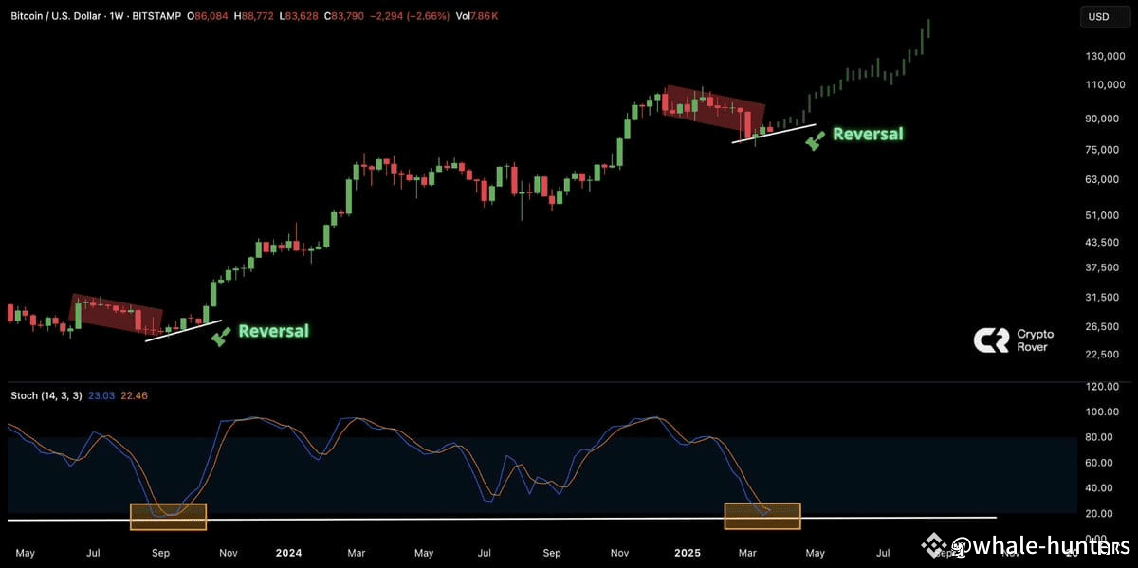Click the orange Stoch value 22.46
1138x568 pixels.
point(132,394)
